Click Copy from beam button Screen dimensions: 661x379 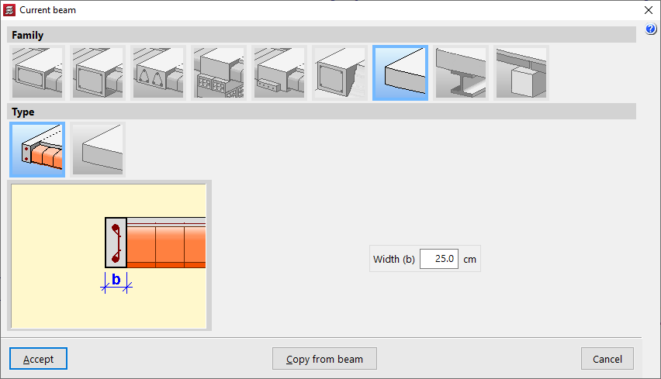pyautogui.click(x=324, y=359)
